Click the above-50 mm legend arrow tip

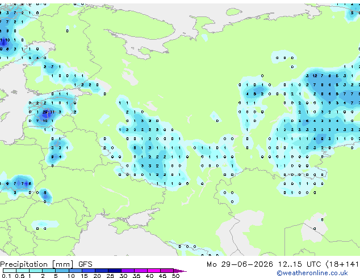[x=180, y=271]
